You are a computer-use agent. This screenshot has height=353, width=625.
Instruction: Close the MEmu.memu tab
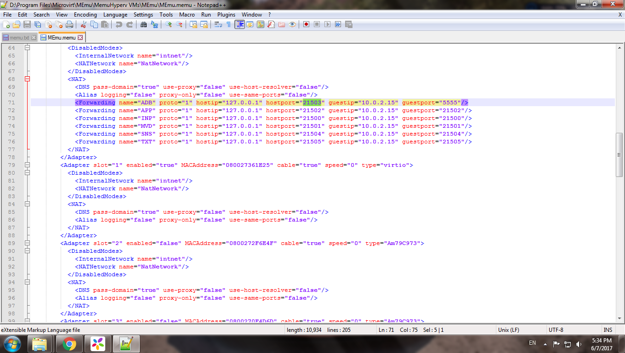point(80,38)
